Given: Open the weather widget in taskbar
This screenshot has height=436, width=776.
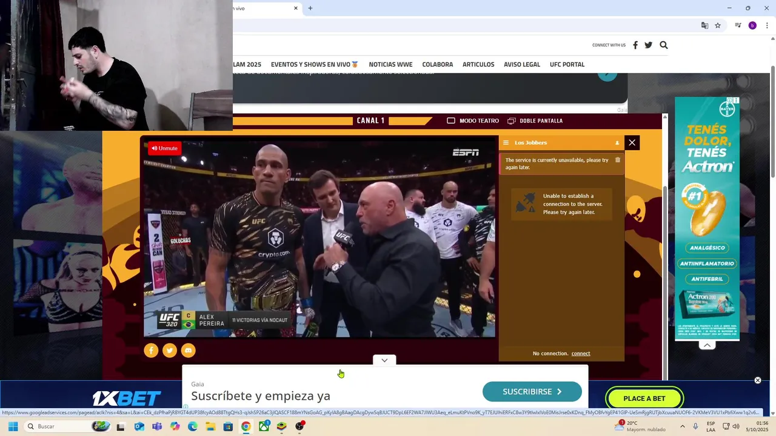Looking at the screenshot, I should [641, 426].
